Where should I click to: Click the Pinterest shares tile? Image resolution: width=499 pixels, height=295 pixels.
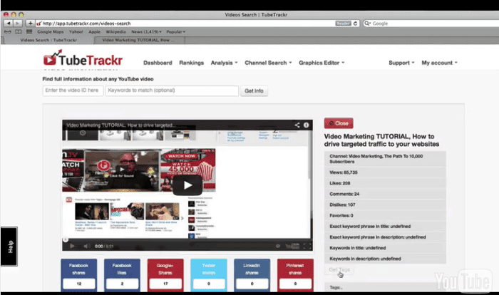[x=295, y=275]
